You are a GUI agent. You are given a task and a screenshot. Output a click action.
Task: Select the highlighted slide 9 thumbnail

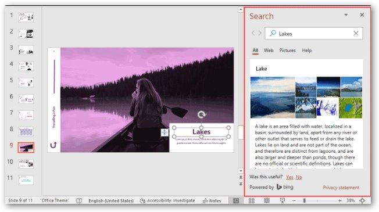(x=26, y=148)
